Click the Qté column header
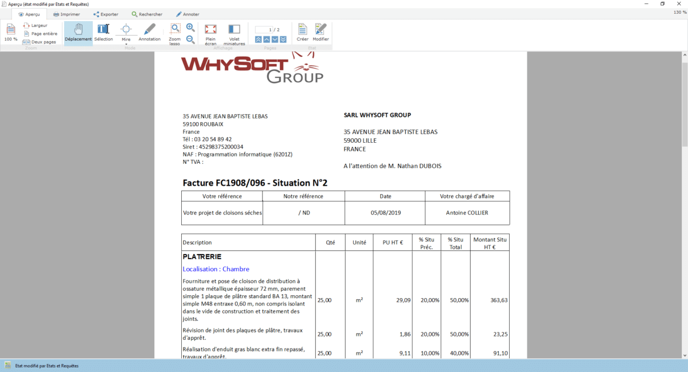This screenshot has height=372, width=688. pyautogui.click(x=330, y=242)
